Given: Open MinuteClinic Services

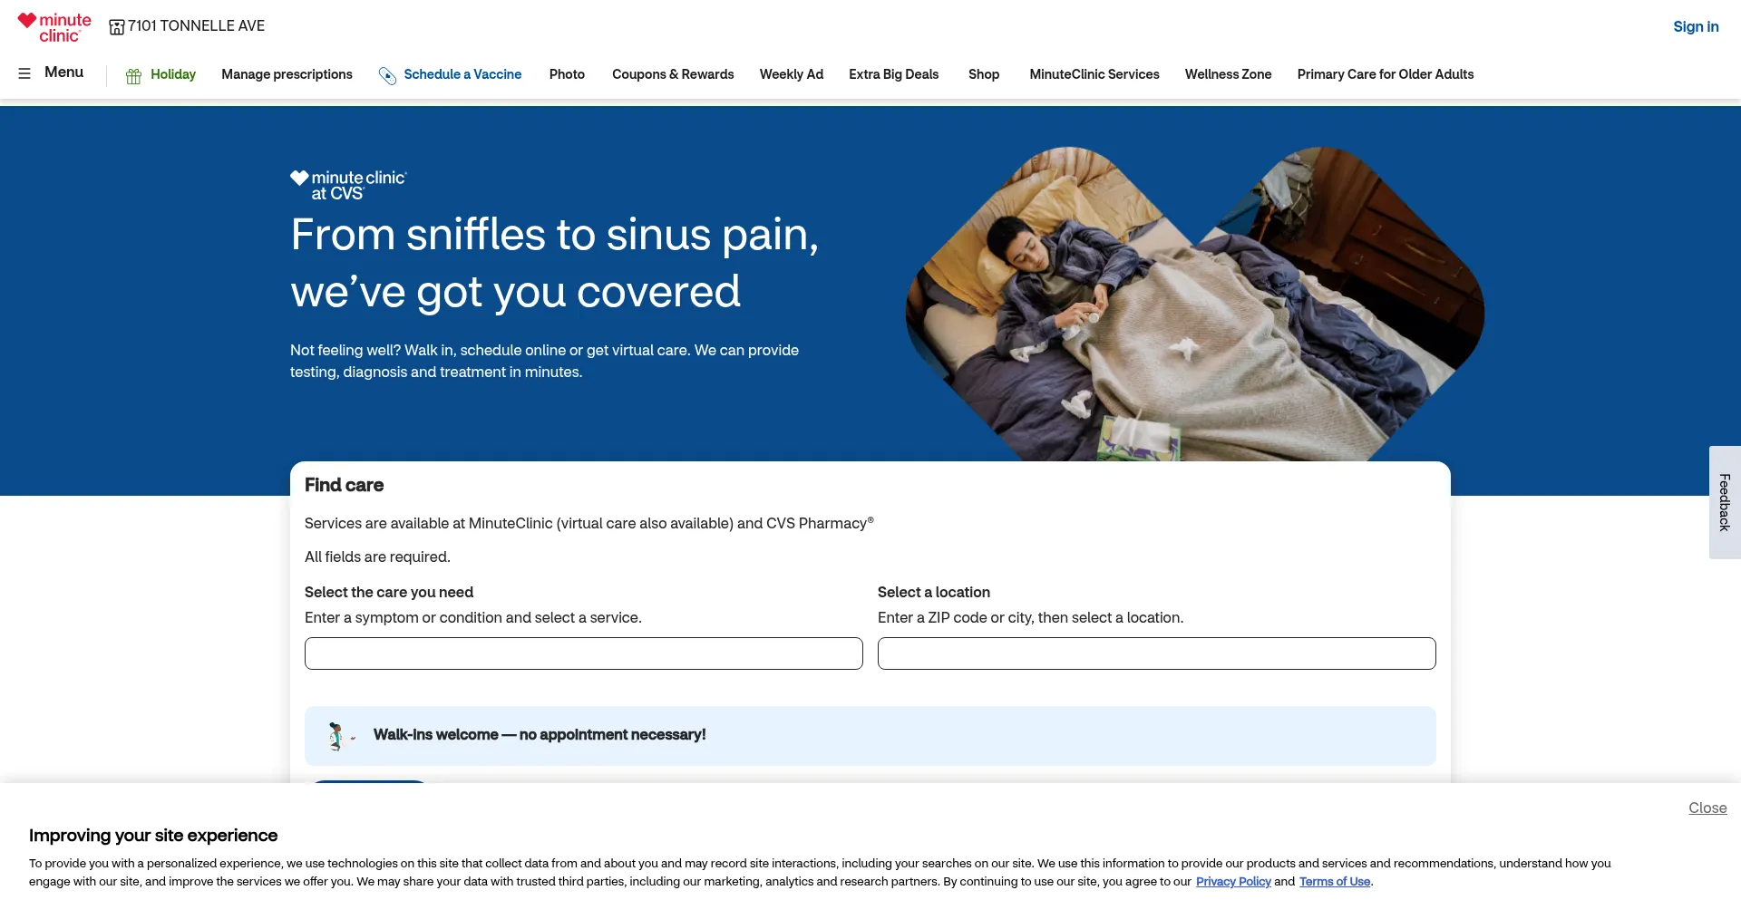Looking at the screenshot, I should (1094, 74).
